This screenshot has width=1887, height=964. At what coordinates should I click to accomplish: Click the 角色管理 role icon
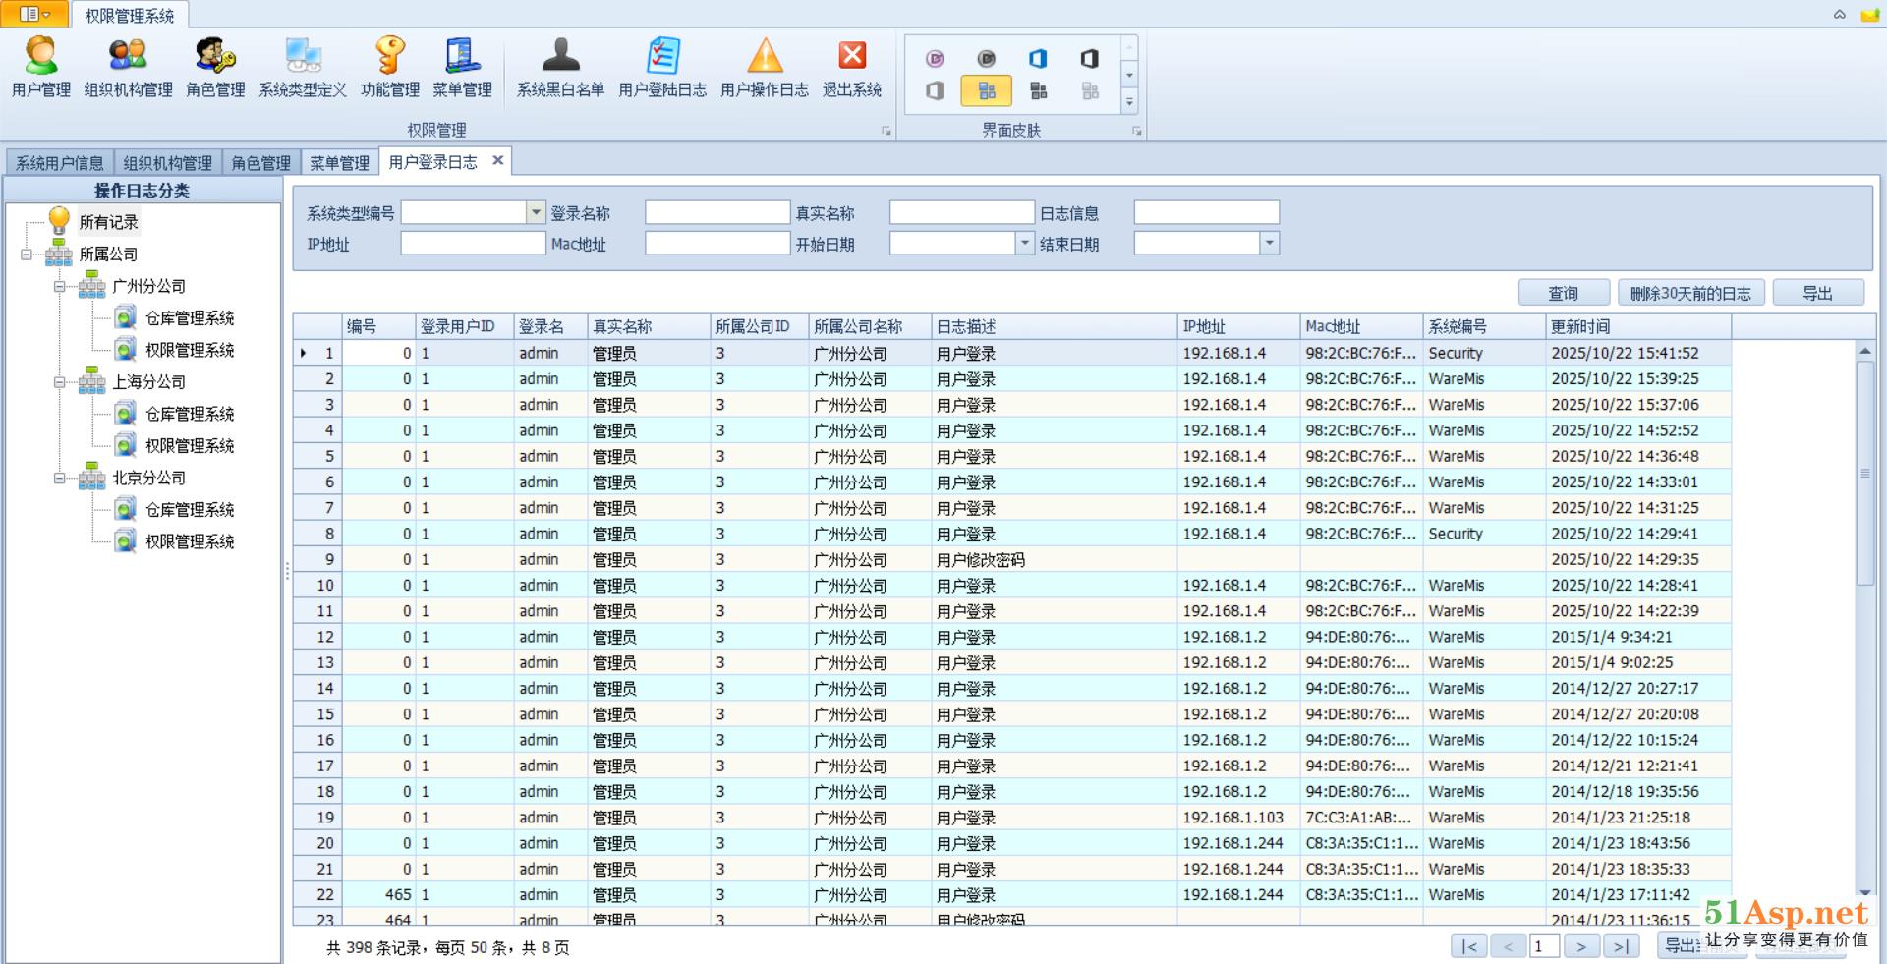coord(215,67)
